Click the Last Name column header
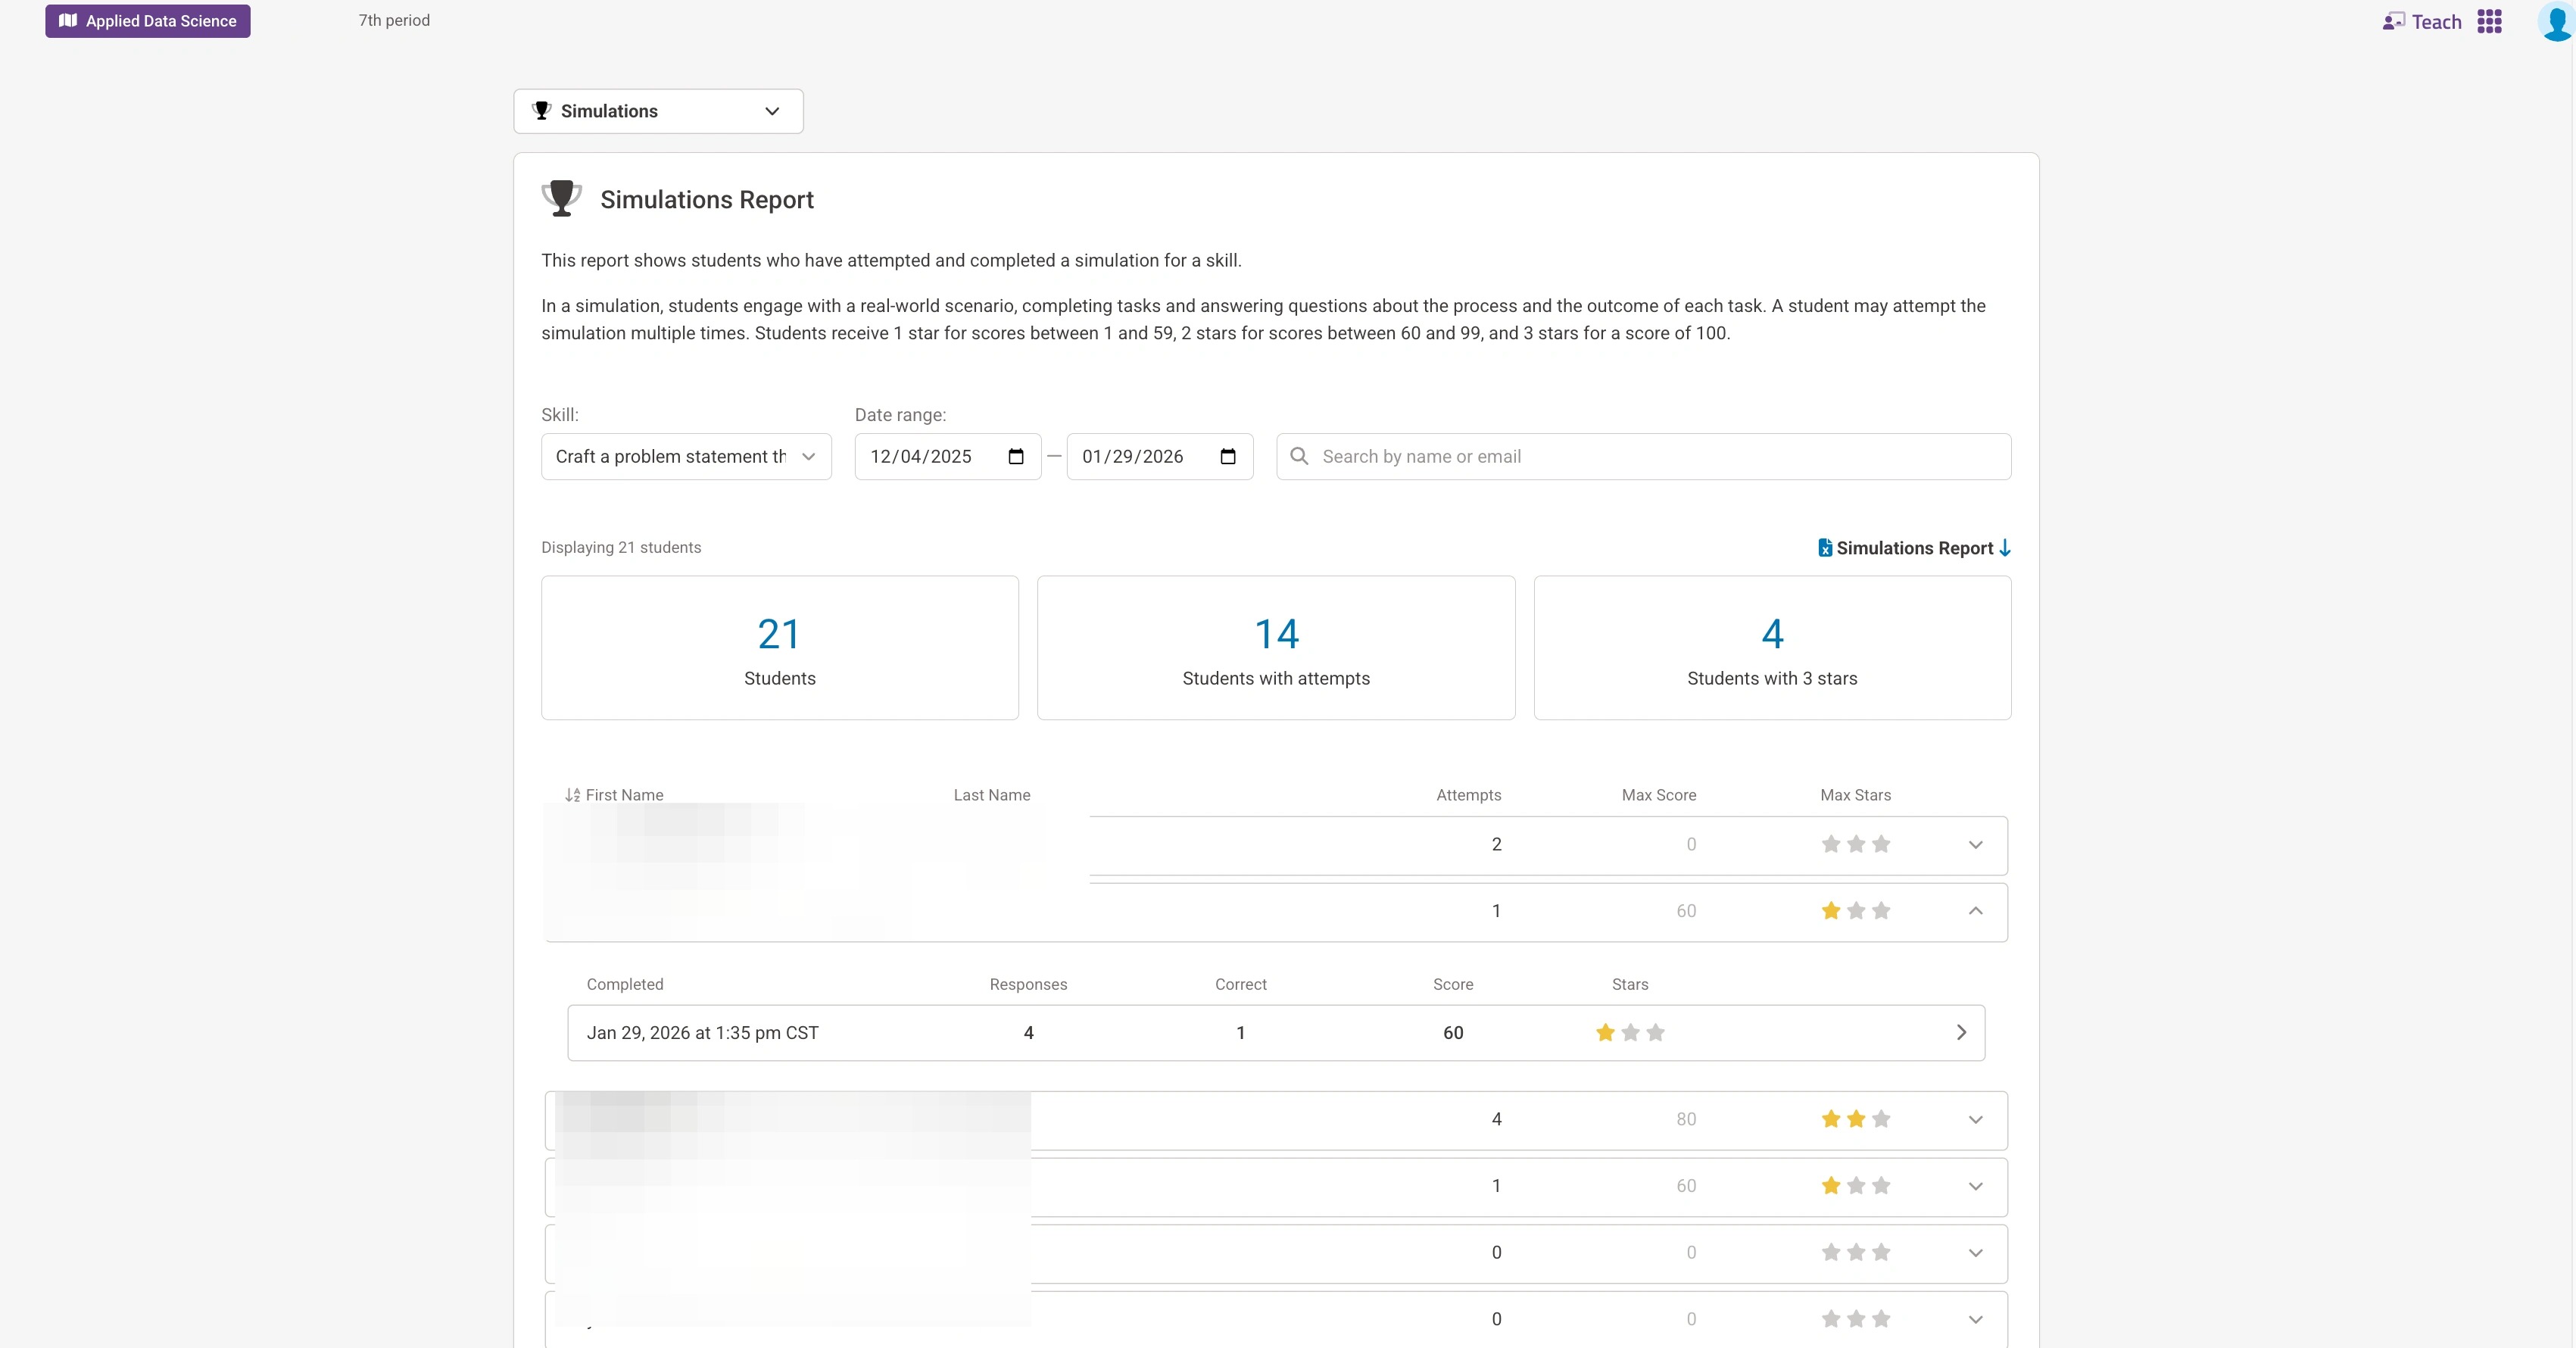Image resolution: width=2576 pixels, height=1348 pixels. pos(991,795)
